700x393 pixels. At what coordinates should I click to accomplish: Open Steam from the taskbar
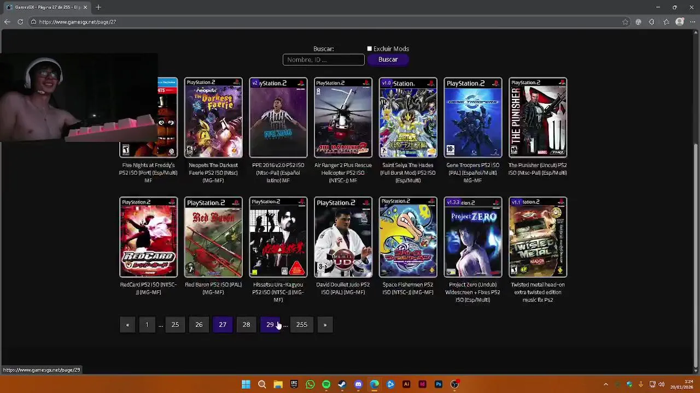point(342,384)
